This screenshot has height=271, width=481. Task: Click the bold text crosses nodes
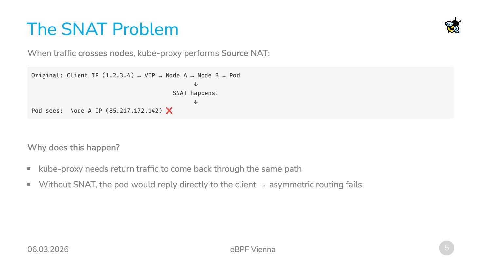click(x=105, y=53)
